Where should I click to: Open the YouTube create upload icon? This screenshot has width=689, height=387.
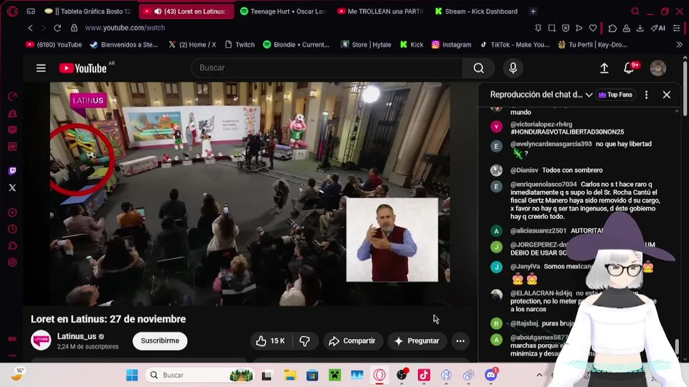604,68
